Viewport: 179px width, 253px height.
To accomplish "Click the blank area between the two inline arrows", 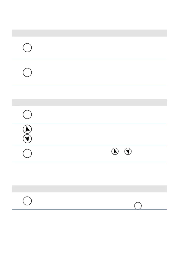I will 122,151.
